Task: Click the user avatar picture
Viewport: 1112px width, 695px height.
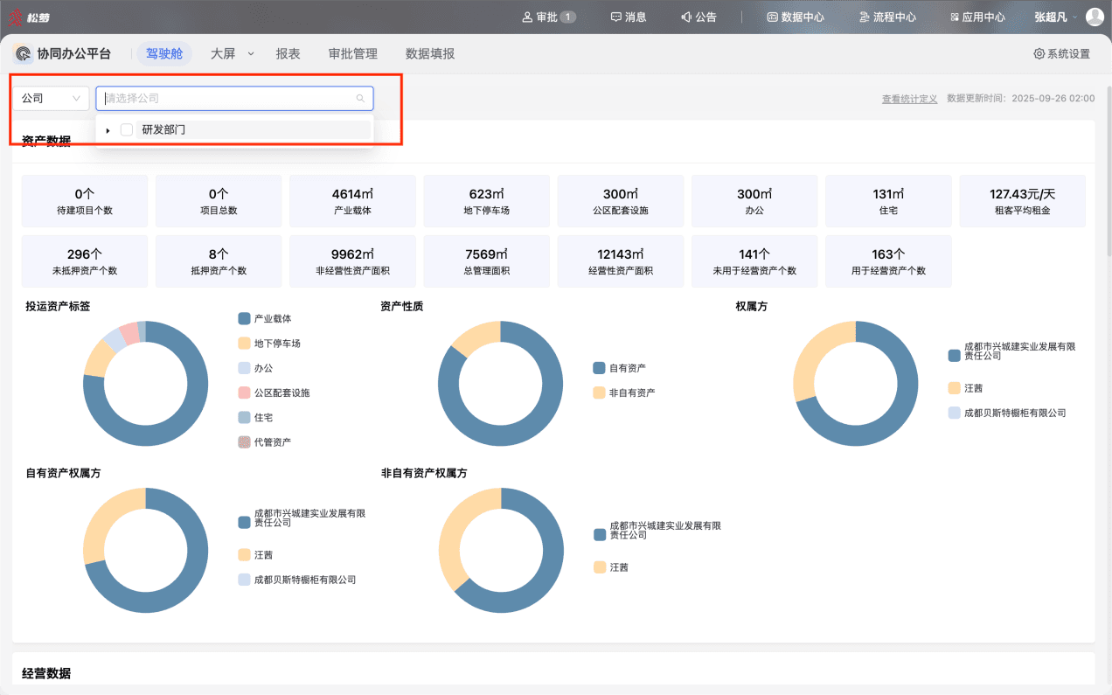Action: tap(1095, 17)
